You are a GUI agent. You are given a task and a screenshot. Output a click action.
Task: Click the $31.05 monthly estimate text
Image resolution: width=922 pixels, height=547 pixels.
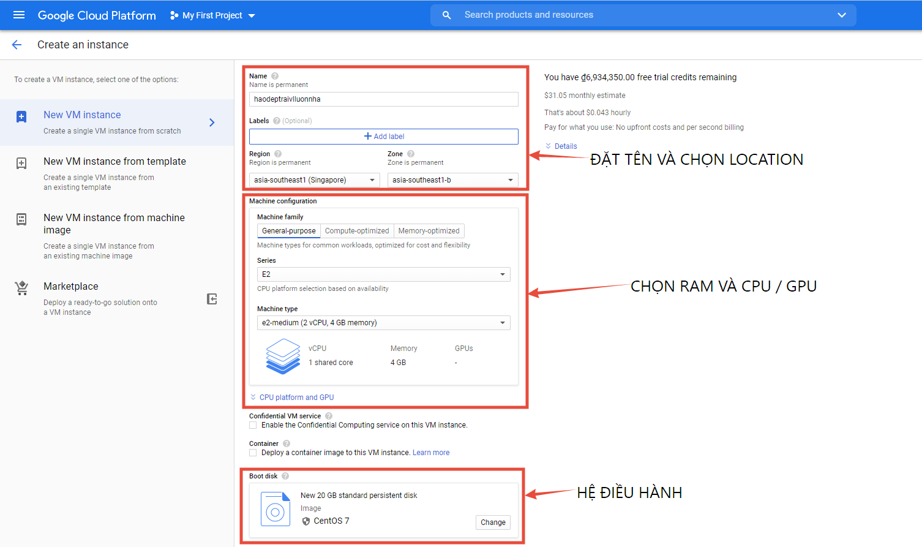pos(585,96)
